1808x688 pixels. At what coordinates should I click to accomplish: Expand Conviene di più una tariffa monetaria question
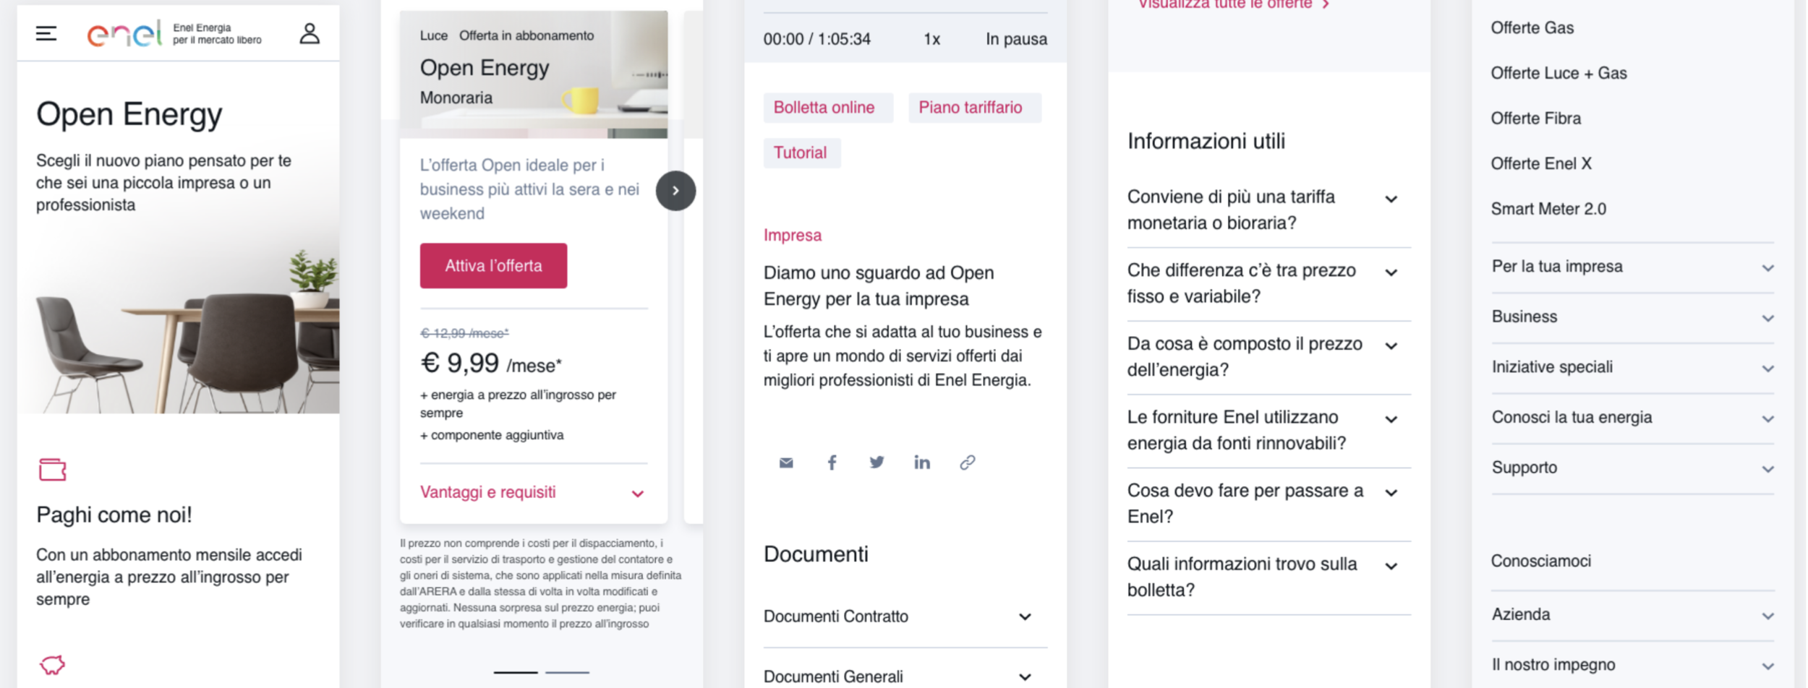point(1268,210)
